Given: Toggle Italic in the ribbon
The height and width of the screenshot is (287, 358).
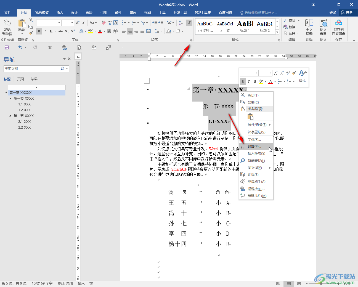Looking at the screenshot, I should [45, 31].
